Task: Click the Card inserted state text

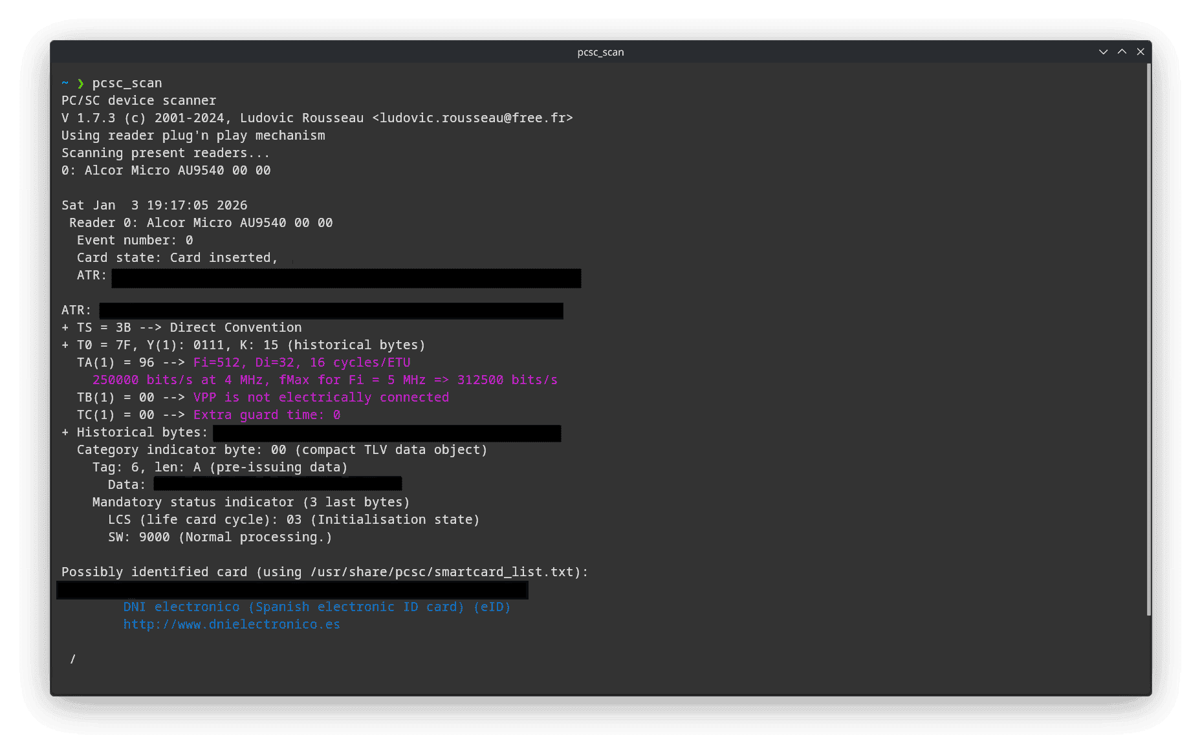Action: tap(223, 257)
